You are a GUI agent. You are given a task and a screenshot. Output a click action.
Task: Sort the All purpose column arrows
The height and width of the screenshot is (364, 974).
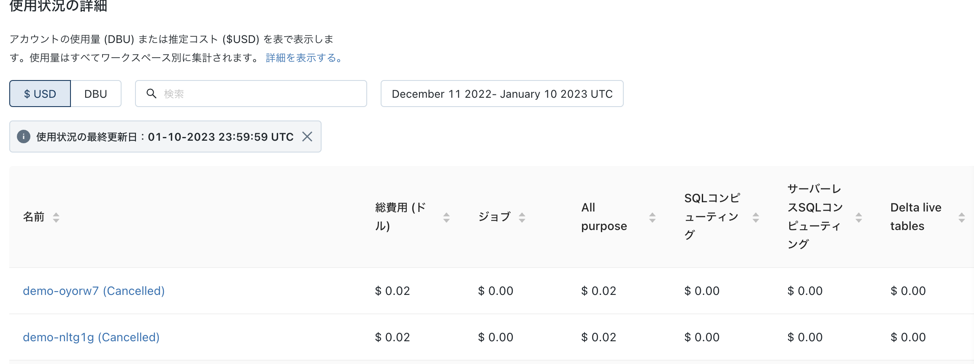tap(653, 217)
